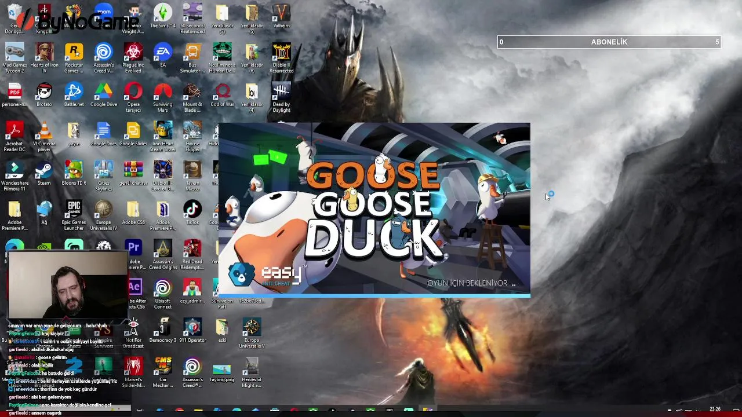This screenshot has height=417, width=742.
Task: Open the yayın folder
Action: [74, 134]
